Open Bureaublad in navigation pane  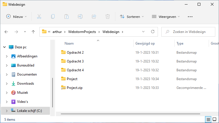(x=26, y=65)
